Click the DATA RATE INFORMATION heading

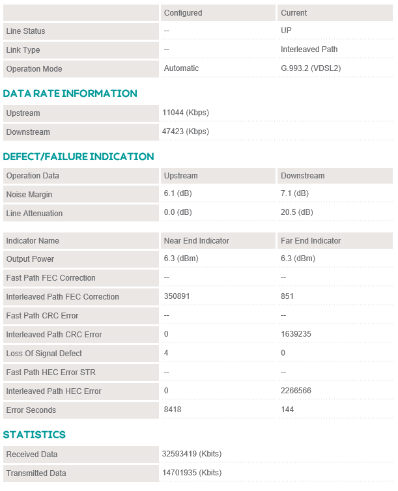pyautogui.click(x=70, y=94)
